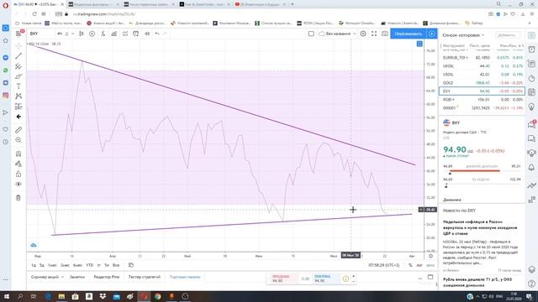Select the trend line drawing tool
The height and width of the screenshot is (302, 538).
(x=18, y=56)
